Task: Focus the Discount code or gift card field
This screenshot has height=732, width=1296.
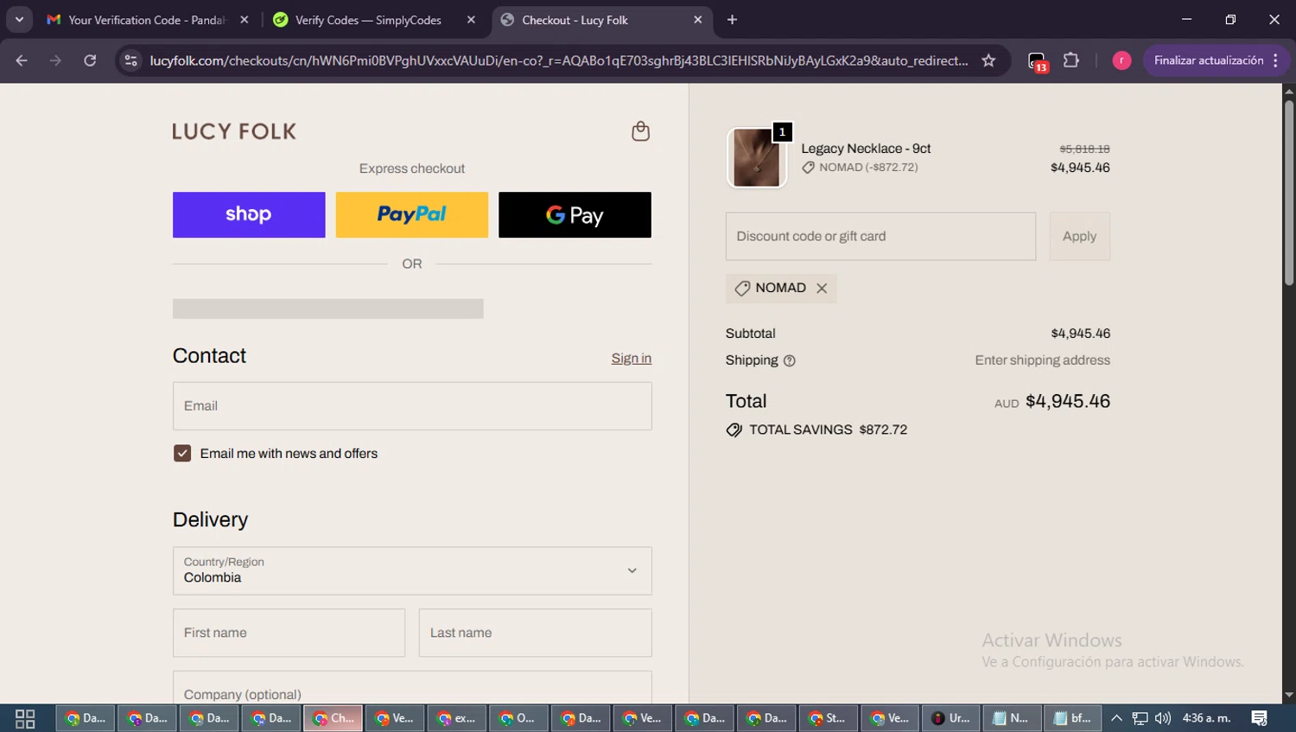Action: point(880,237)
